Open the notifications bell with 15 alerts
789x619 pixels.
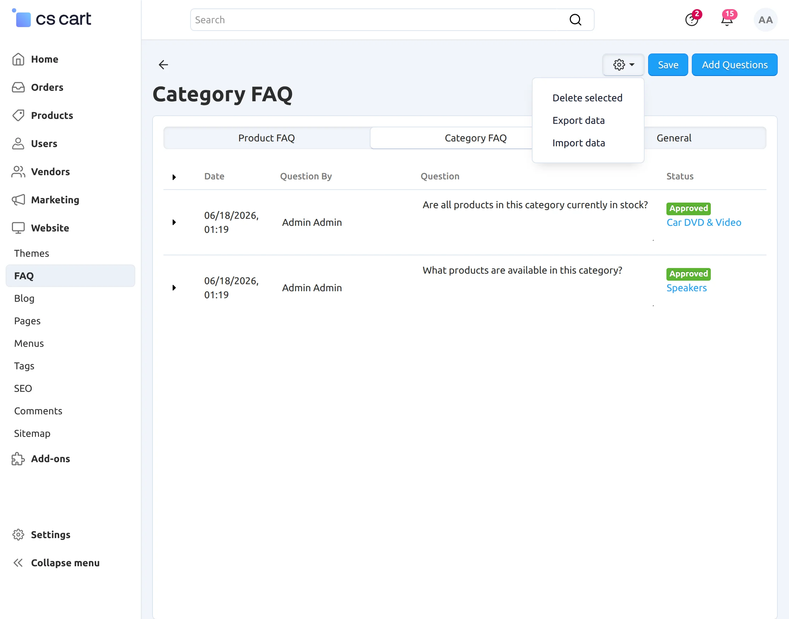(x=727, y=20)
